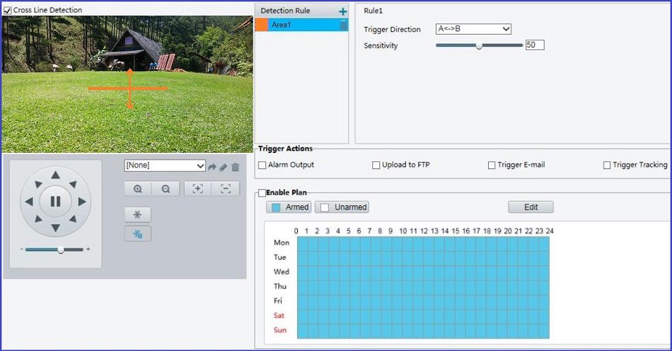The image size is (672, 351).
Task: Zoom out with magnifier minus button
Action: (166, 188)
